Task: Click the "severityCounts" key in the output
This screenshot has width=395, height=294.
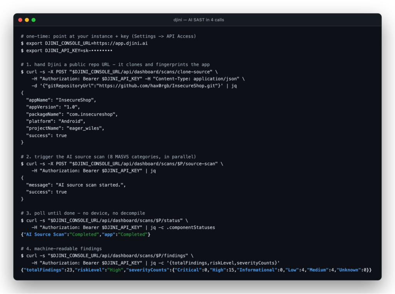Action: (x=148, y=270)
